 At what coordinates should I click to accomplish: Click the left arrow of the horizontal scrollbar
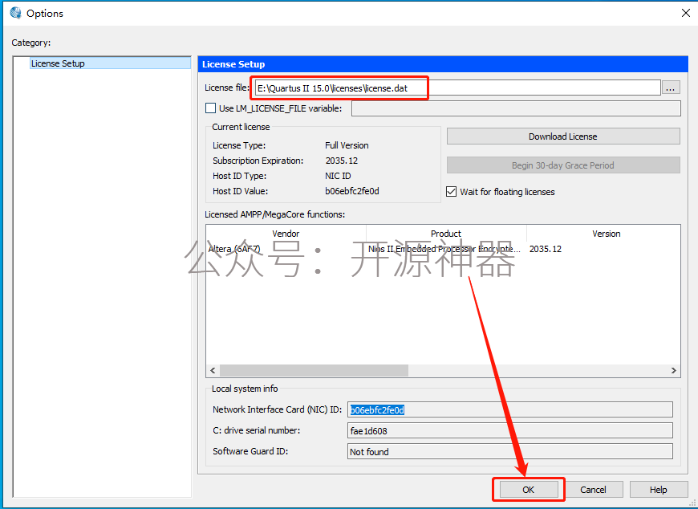(213, 370)
